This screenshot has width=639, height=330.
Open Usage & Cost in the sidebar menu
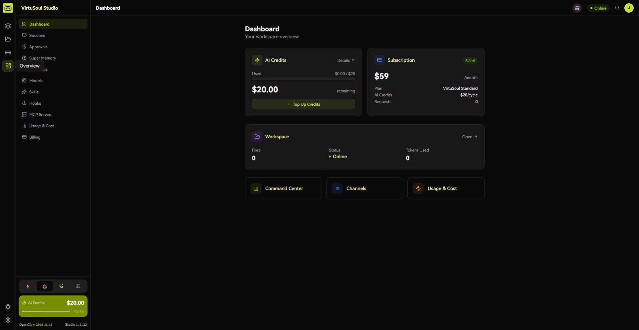[53, 126]
